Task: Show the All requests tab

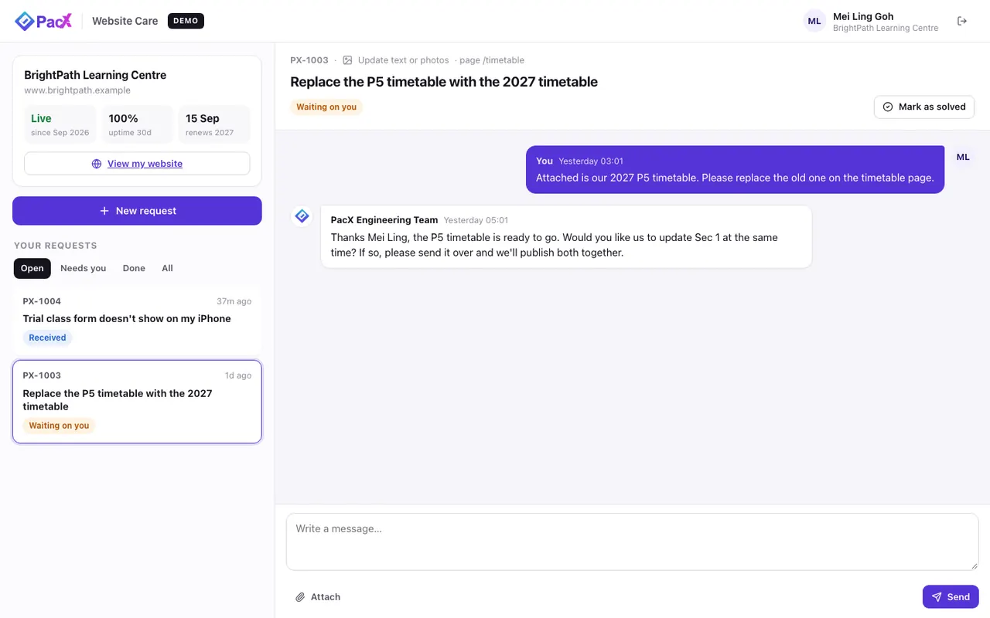Action: [x=167, y=268]
